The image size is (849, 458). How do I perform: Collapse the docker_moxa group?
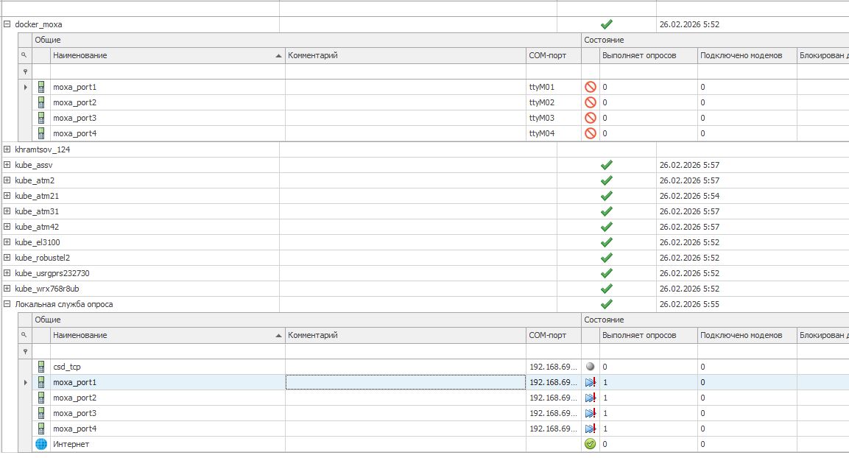tap(7, 24)
